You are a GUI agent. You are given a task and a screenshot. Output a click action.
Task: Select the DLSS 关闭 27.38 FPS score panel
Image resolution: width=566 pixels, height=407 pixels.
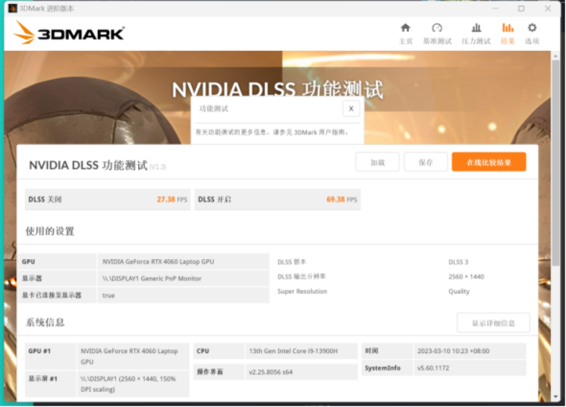coord(107,200)
